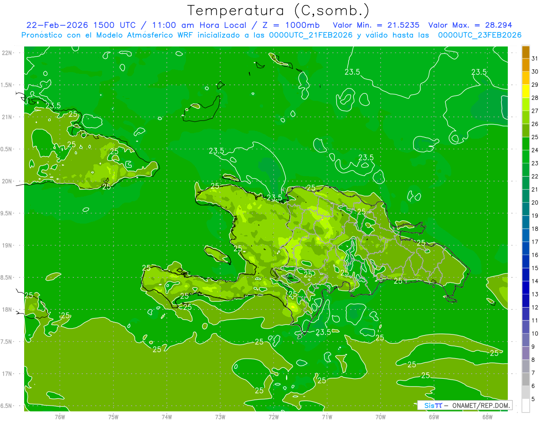Click the '21N' latitude axis label
Image resolution: width=547 pixels, height=423 pixels.
7,117
